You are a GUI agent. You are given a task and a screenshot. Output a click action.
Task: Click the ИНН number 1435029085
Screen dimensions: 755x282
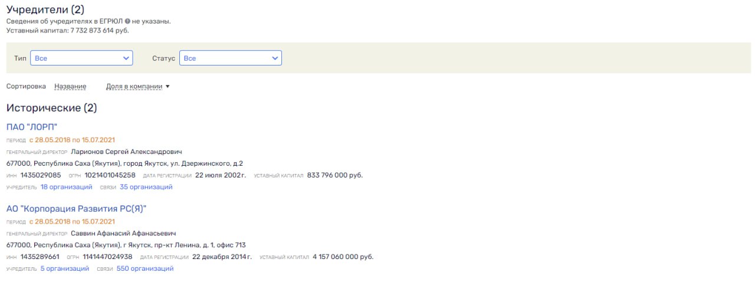click(41, 175)
